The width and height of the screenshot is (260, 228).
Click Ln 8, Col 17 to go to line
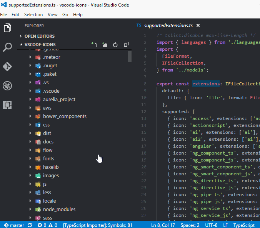(163, 225)
